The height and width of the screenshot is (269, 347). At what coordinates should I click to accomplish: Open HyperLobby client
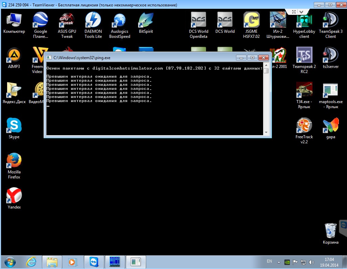[304, 25]
